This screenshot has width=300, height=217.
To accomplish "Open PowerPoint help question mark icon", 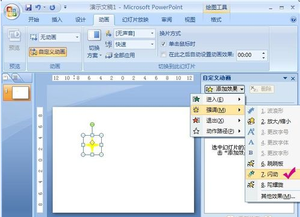I will pyautogui.click(x=293, y=20).
